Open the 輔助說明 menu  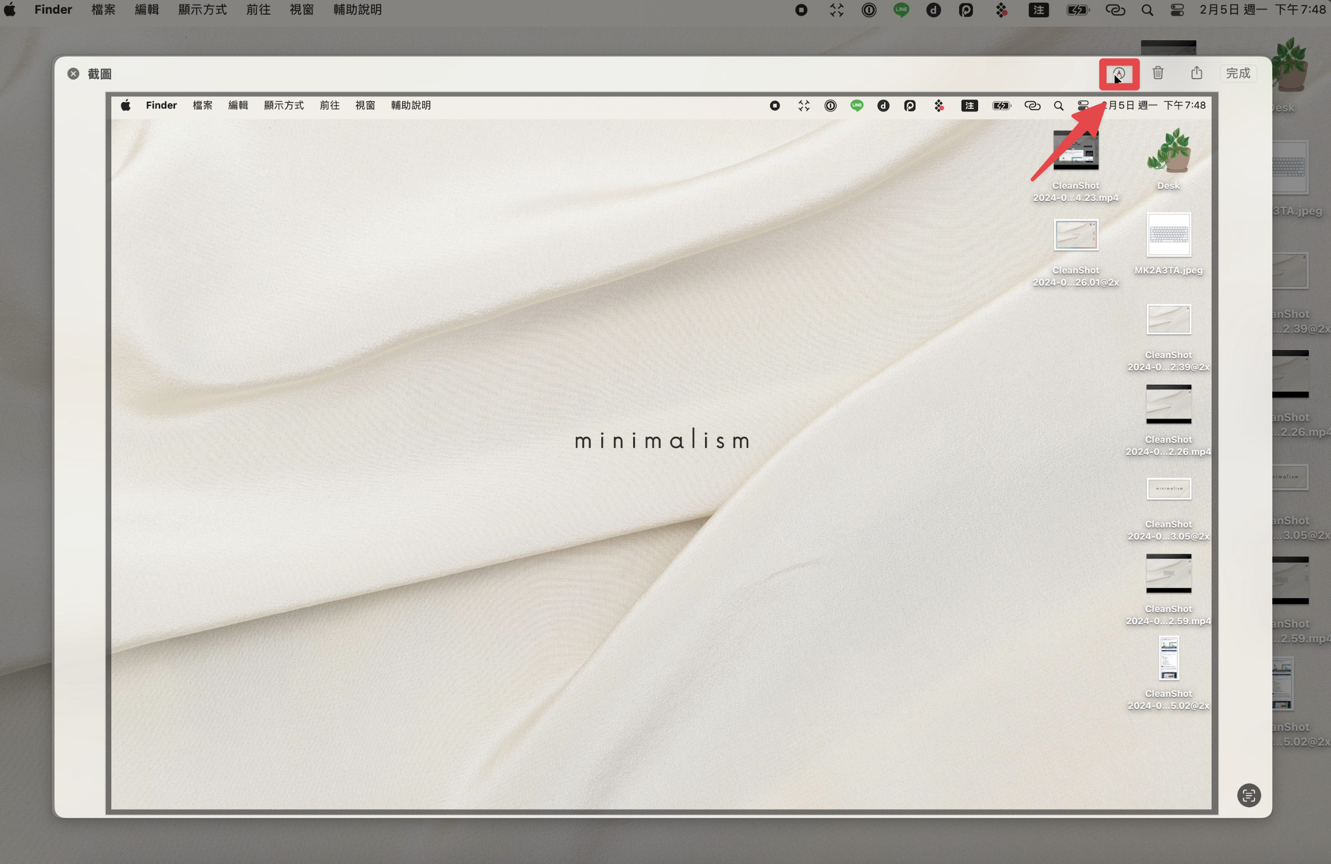[x=357, y=10]
